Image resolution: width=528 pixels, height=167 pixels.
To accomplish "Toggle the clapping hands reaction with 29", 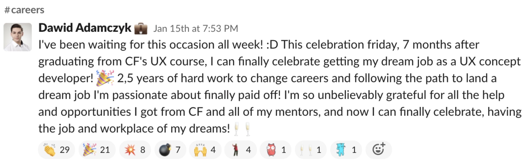I will click(x=57, y=150).
